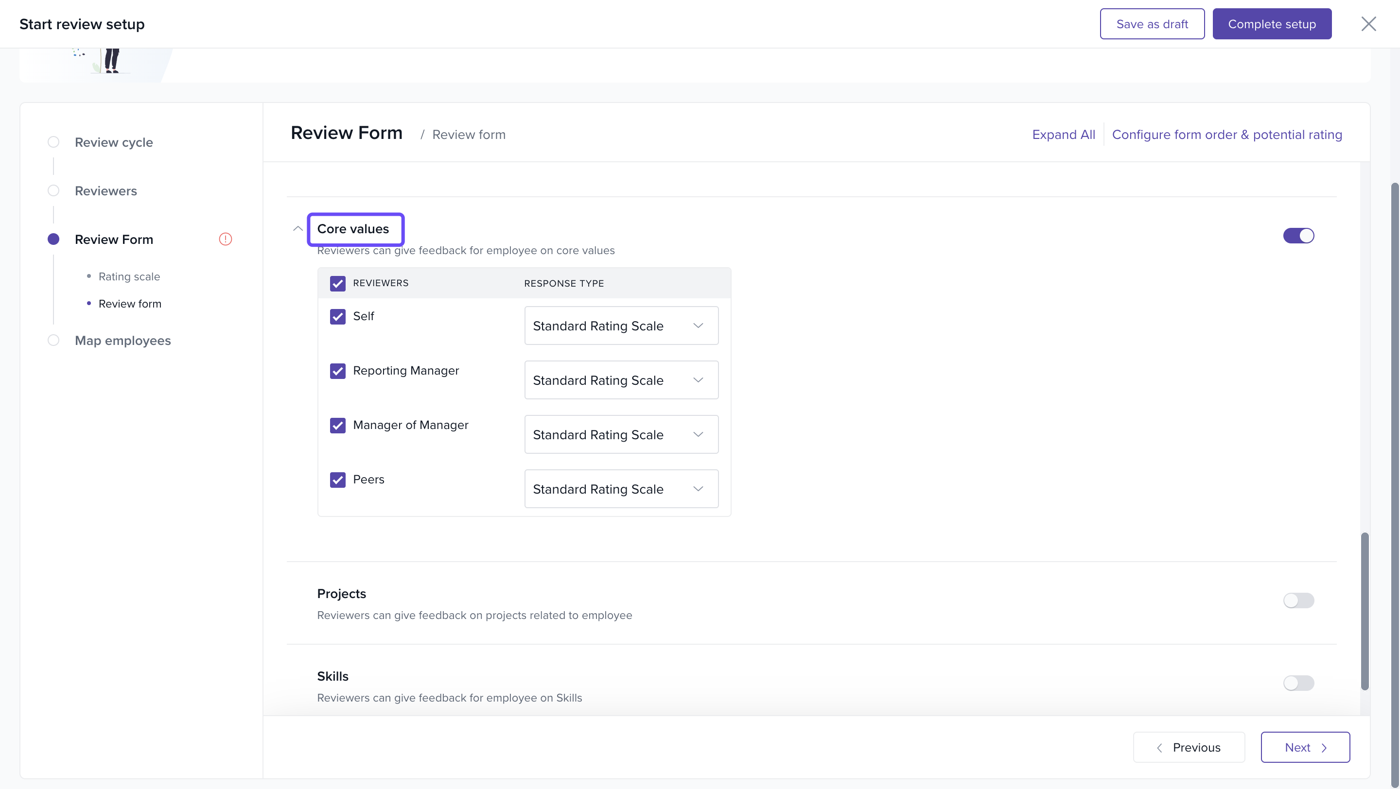Click the Previous button
This screenshot has width=1400, height=789.
coord(1189,747)
